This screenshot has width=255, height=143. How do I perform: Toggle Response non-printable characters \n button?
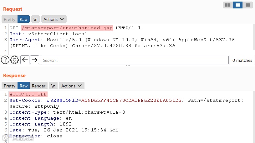coord(53,86)
